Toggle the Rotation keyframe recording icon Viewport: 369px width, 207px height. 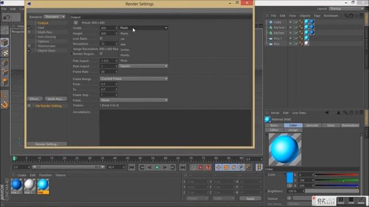(x=234, y=167)
